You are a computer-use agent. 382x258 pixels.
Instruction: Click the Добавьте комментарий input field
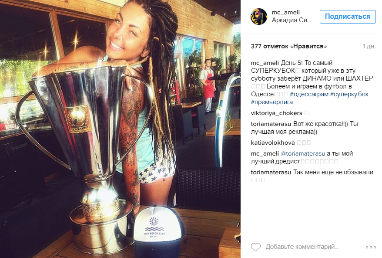[302, 247]
